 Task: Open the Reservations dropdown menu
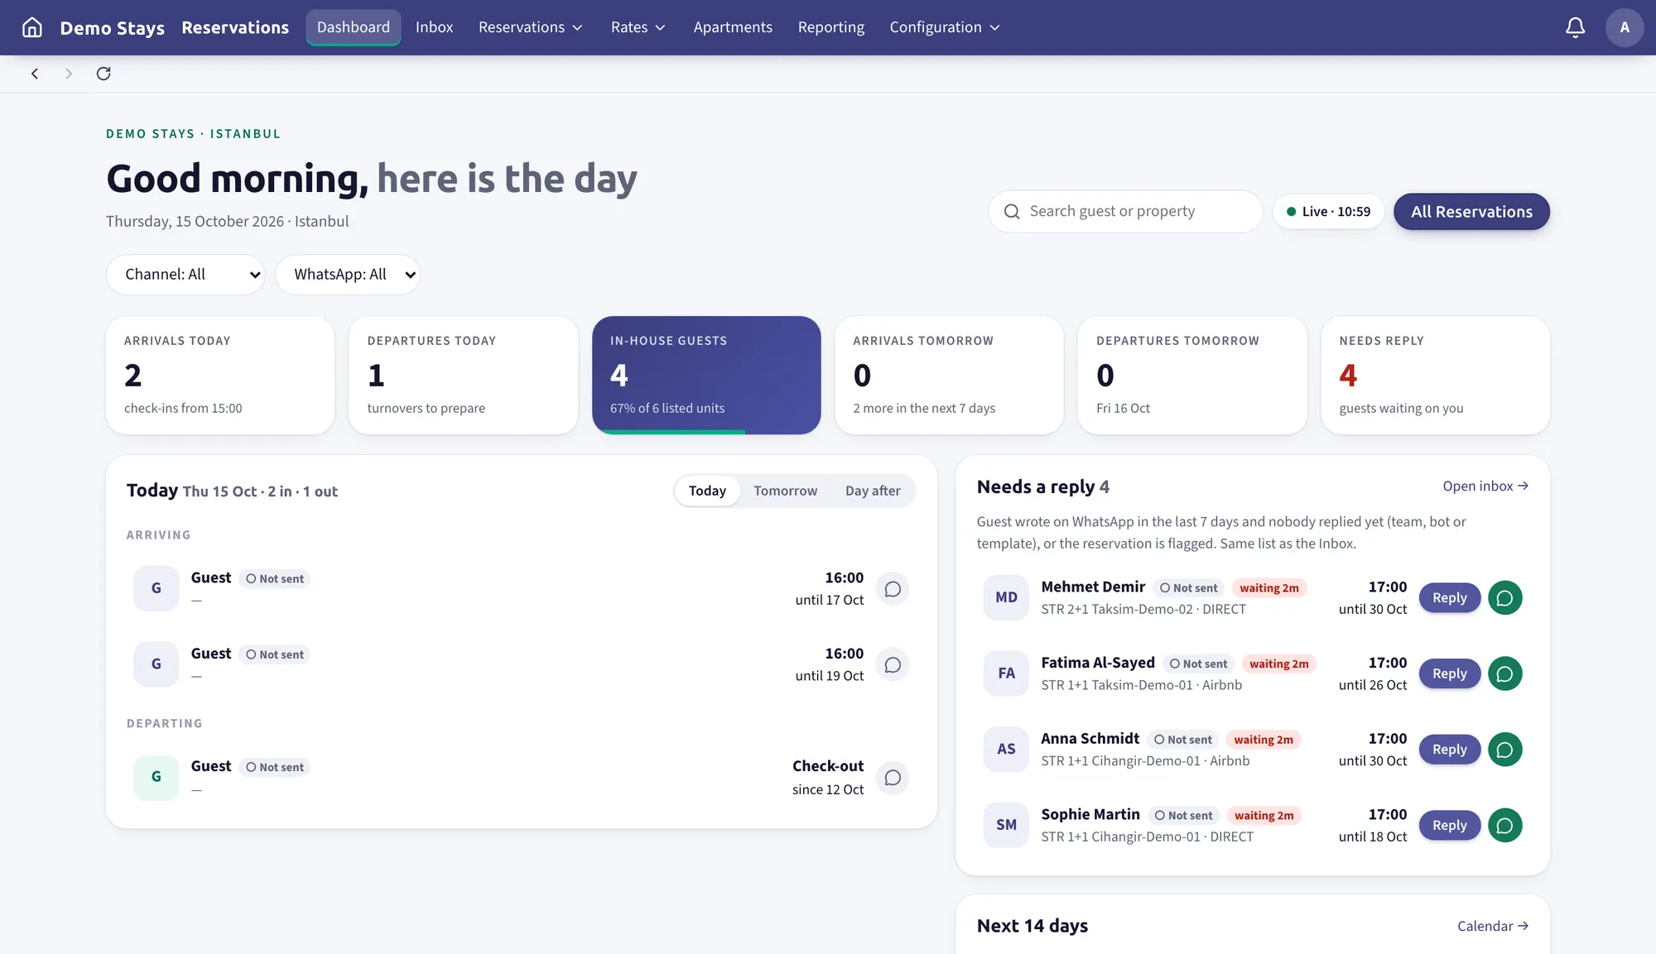point(531,27)
